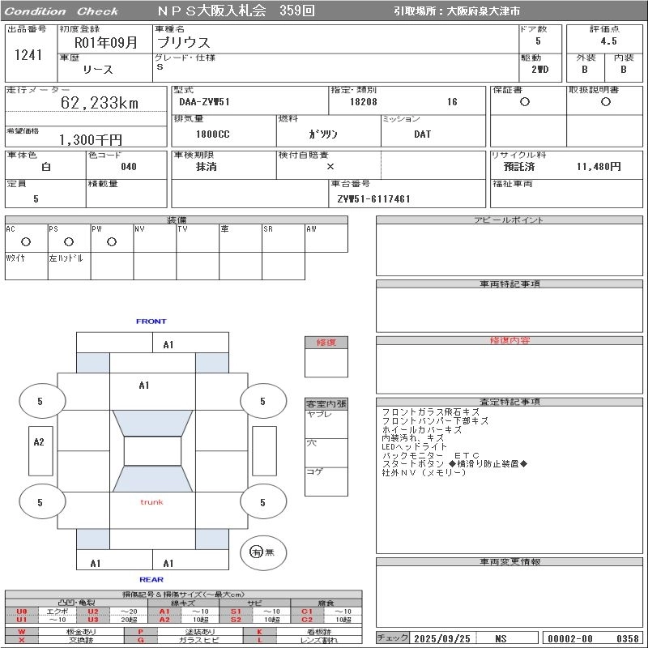
Task: Click the W 板金あり legend entry
Action: (x=65, y=632)
